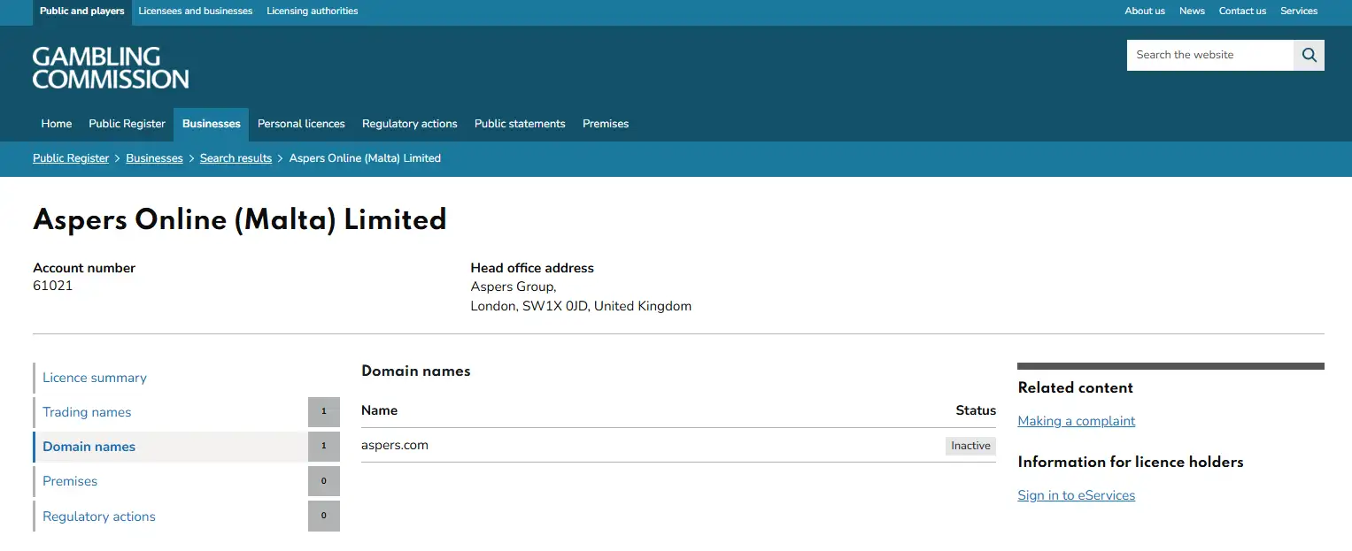Click the Gambling Commission logo

point(111,68)
